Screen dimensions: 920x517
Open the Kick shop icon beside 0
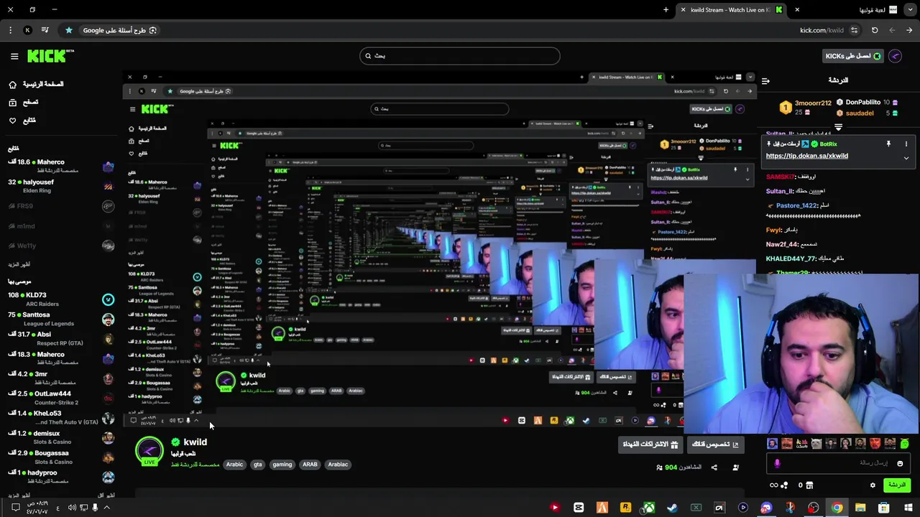point(809,485)
